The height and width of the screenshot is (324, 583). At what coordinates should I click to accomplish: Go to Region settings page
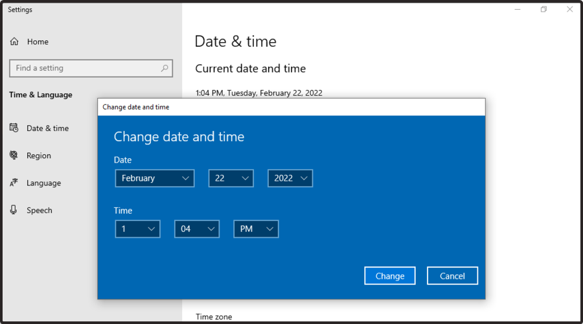click(39, 156)
